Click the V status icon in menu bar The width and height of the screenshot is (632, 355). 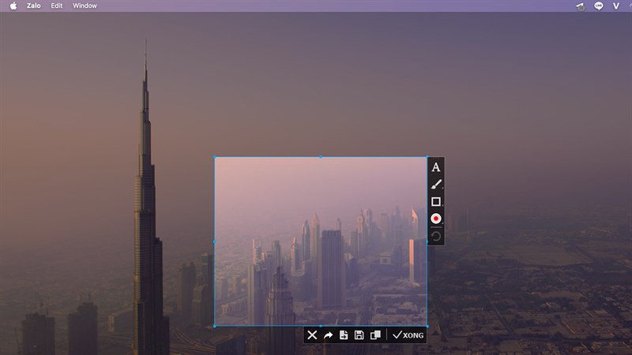[x=616, y=6]
